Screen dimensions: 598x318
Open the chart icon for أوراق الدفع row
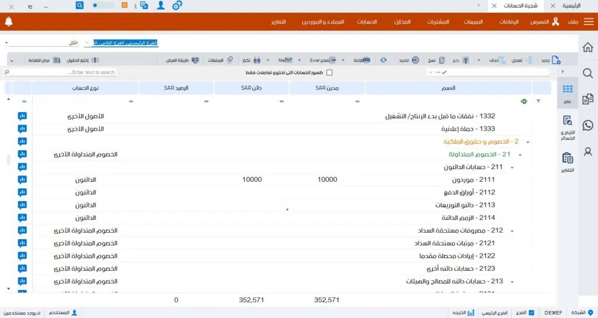[x=22, y=192]
